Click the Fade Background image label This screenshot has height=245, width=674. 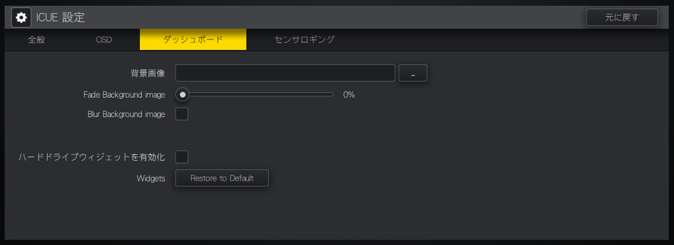click(x=124, y=95)
